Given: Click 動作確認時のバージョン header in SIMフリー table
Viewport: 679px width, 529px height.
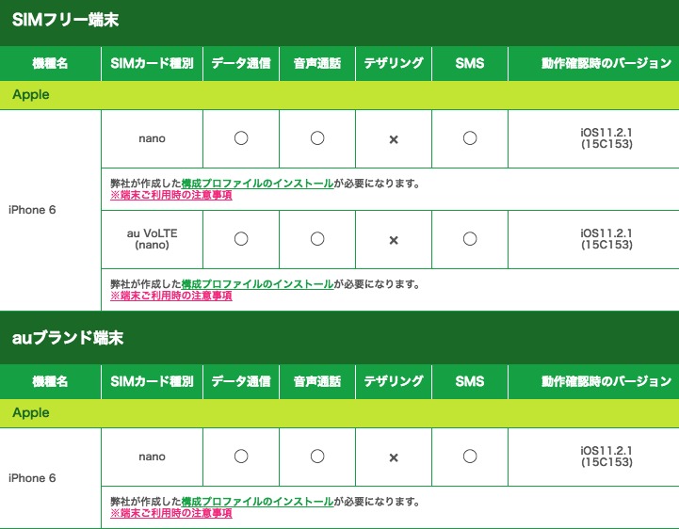Looking at the screenshot, I should tap(593, 64).
